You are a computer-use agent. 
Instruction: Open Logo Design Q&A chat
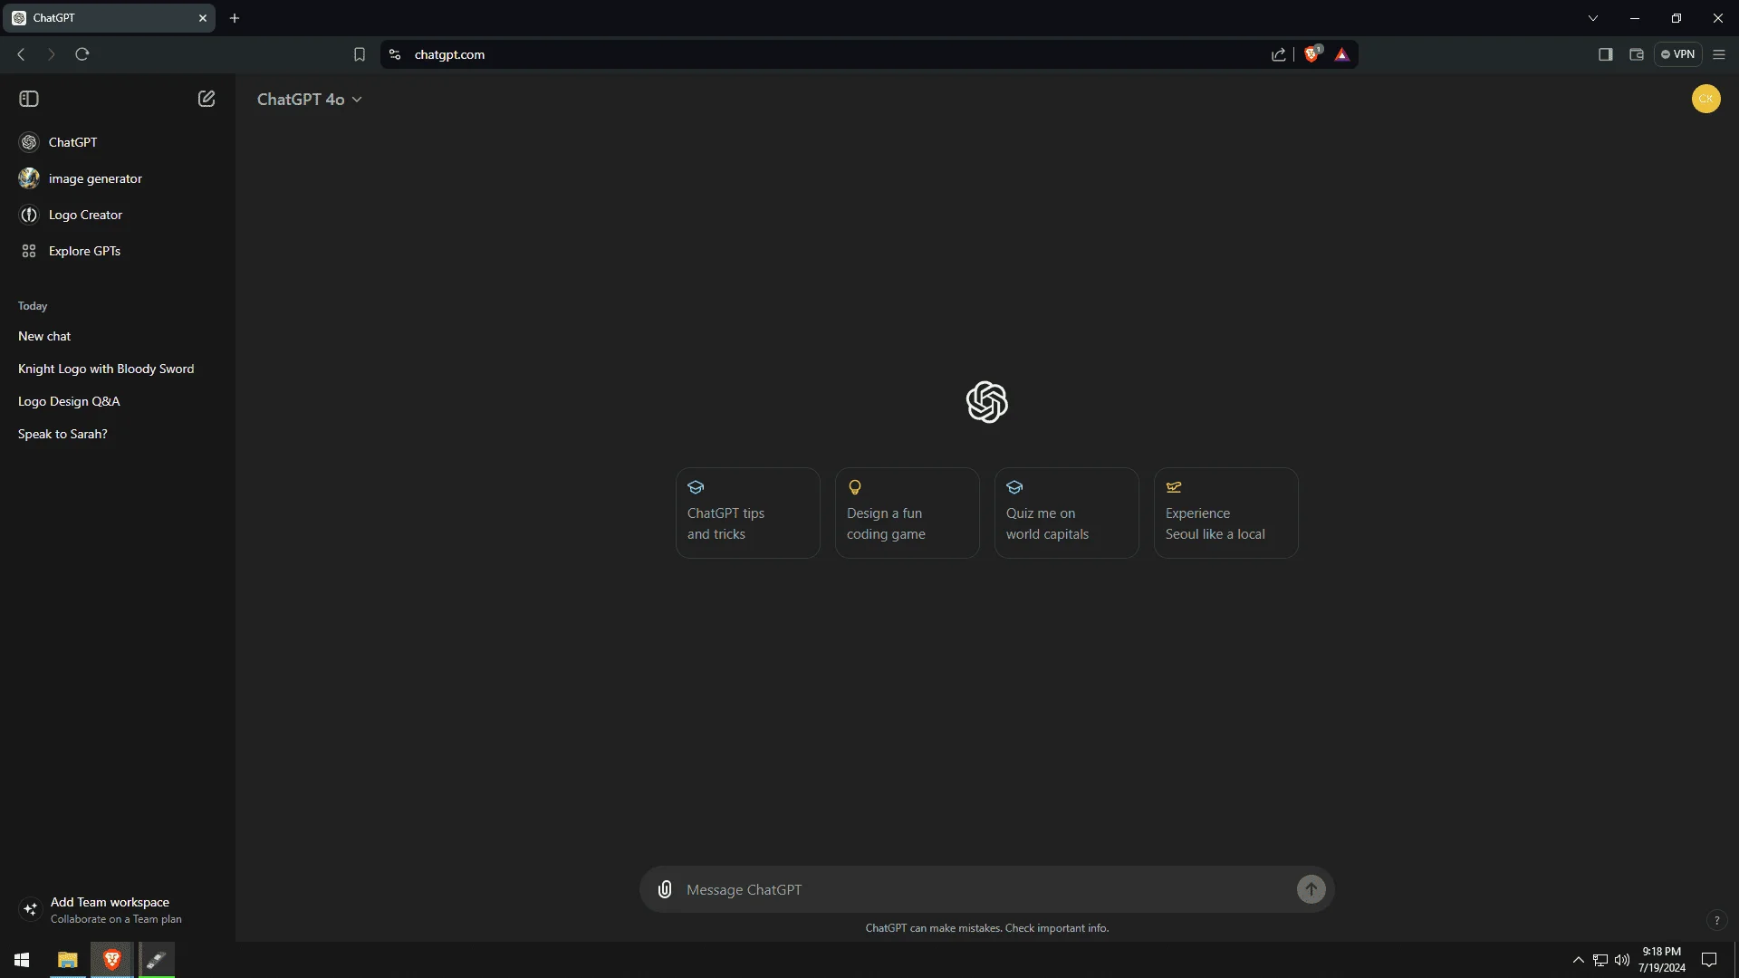point(118,401)
